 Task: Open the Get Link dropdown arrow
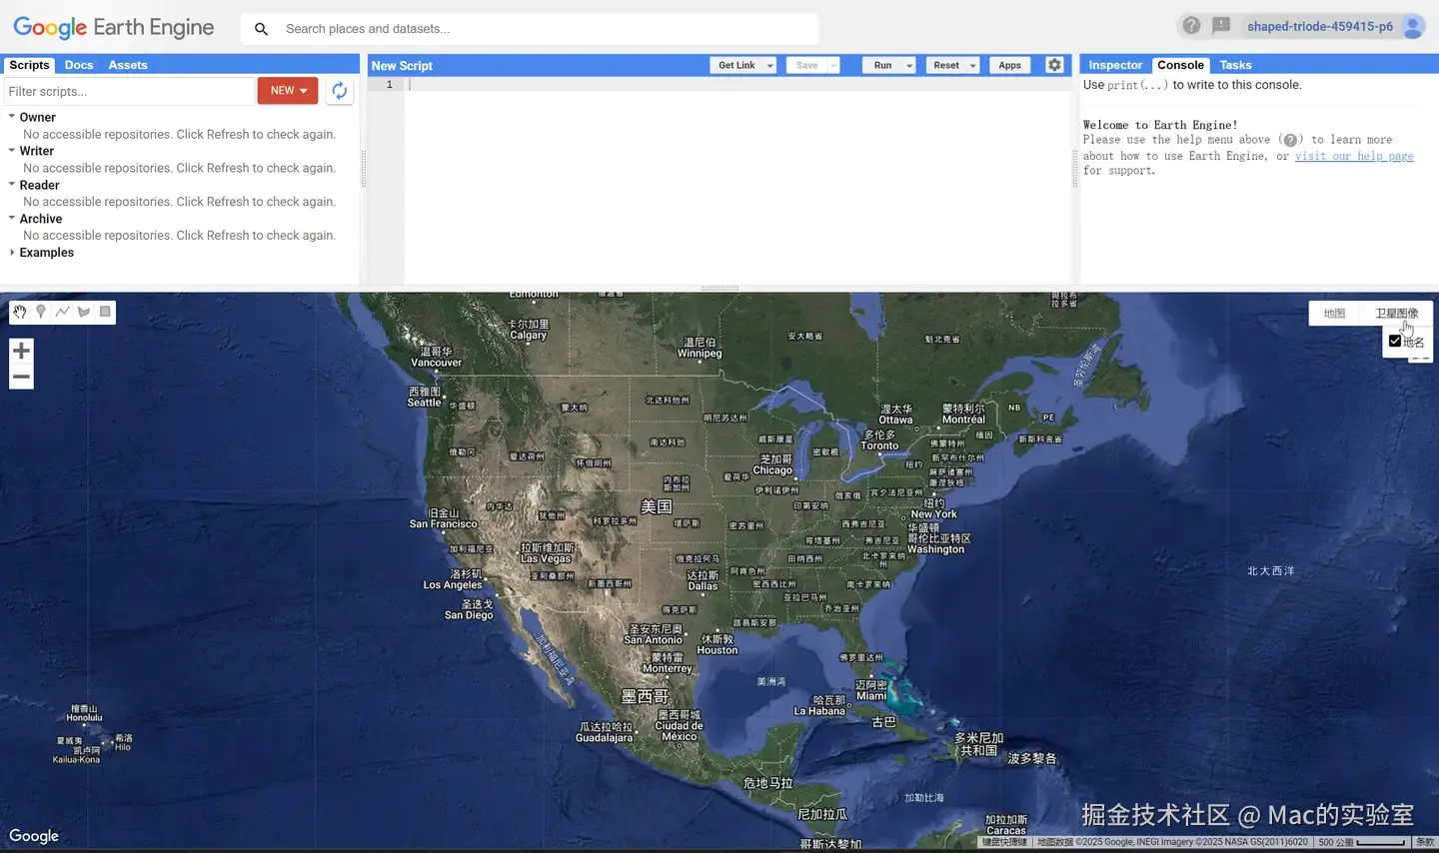click(x=770, y=66)
